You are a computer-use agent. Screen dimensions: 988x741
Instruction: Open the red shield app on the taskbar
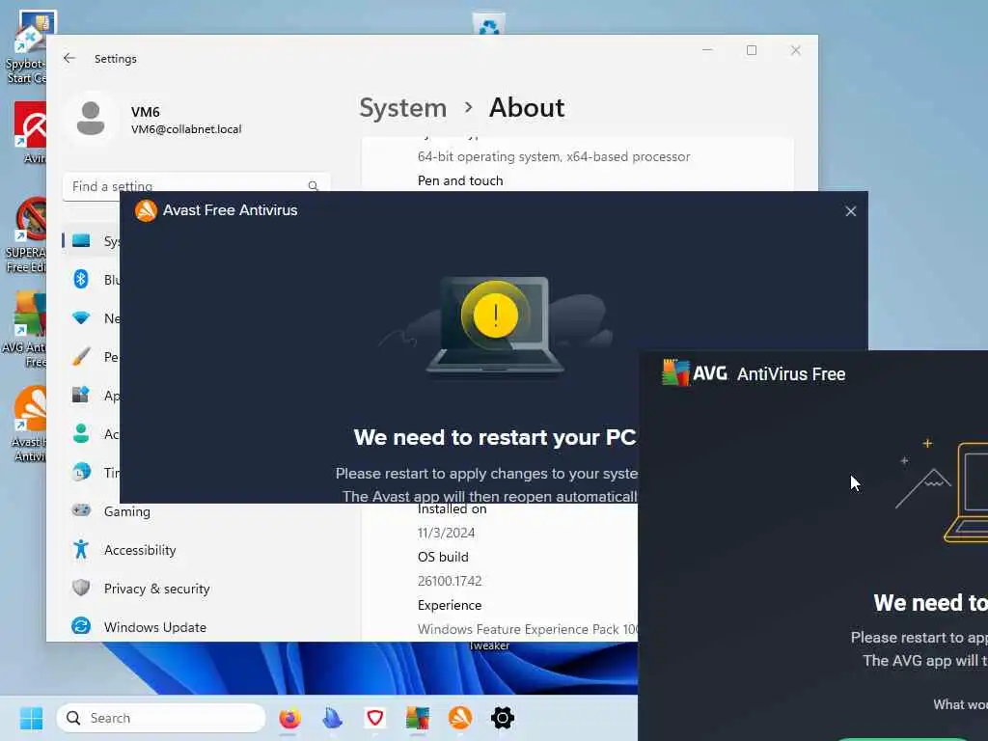coord(375,718)
